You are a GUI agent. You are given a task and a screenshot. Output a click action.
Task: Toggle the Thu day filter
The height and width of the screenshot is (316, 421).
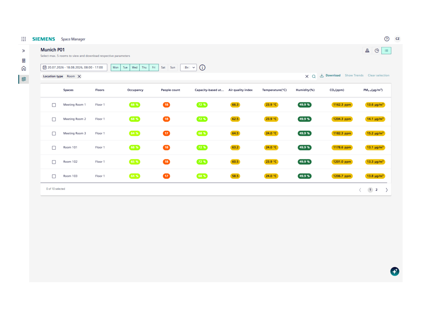[144, 67]
